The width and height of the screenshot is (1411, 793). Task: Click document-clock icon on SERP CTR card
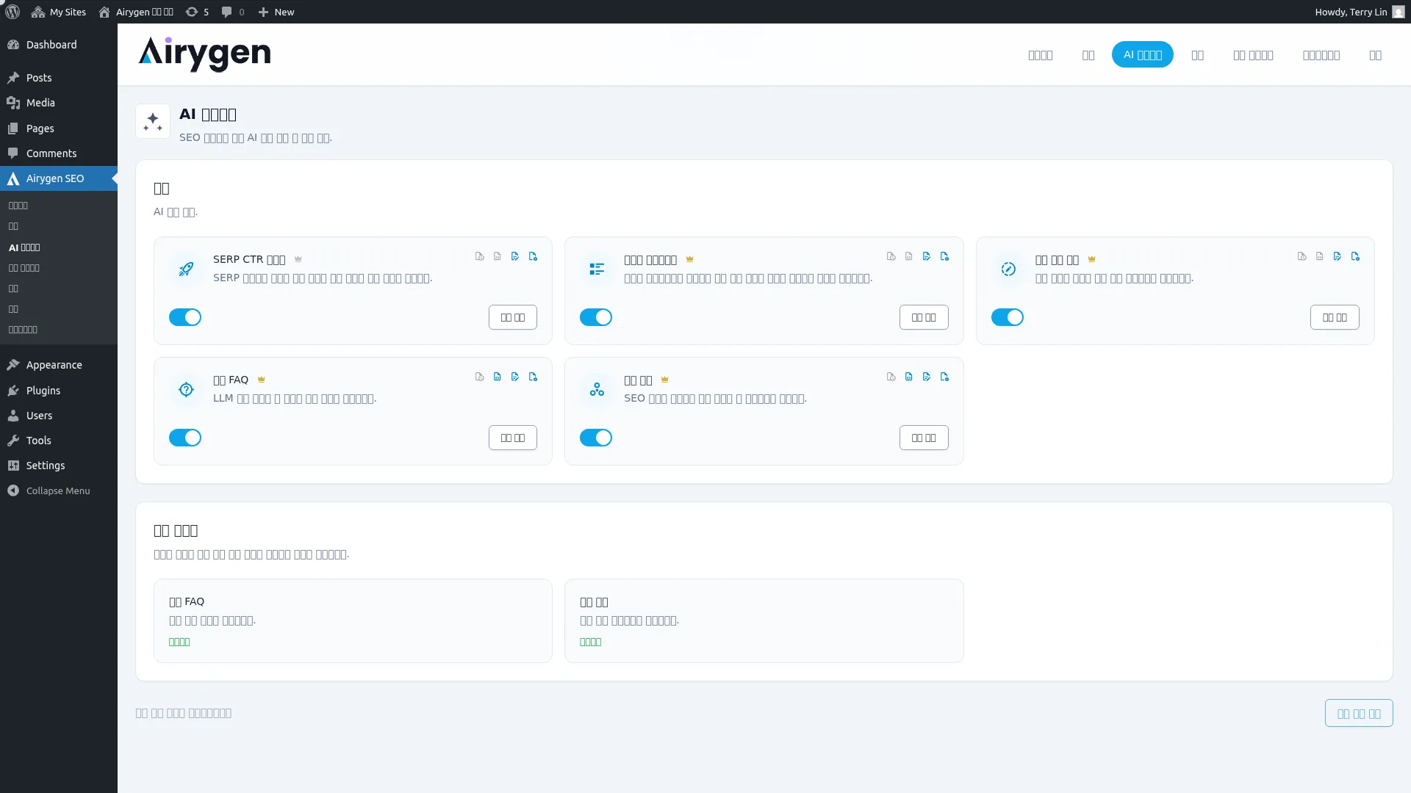click(480, 256)
